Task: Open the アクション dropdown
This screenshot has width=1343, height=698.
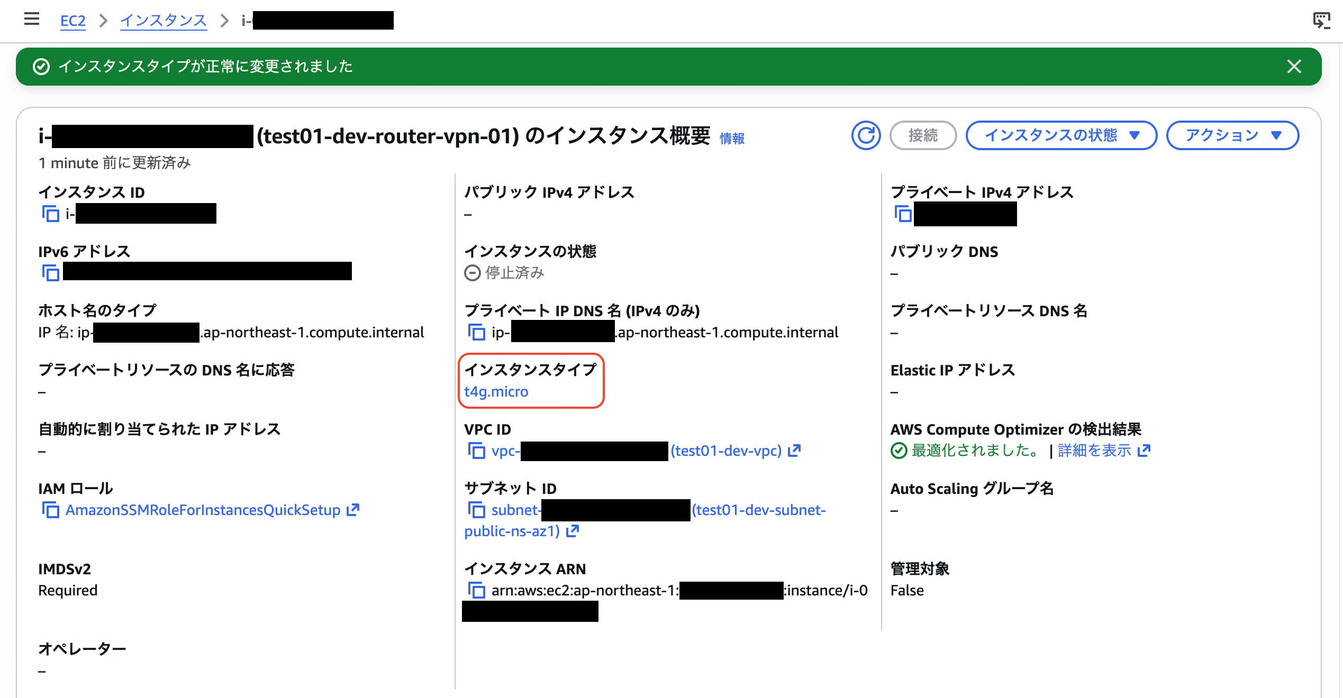Action: [1233, 135]
